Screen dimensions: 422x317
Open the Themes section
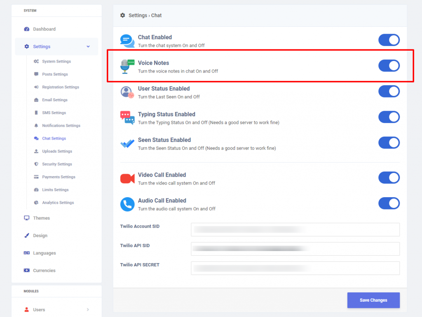(42, 218)
